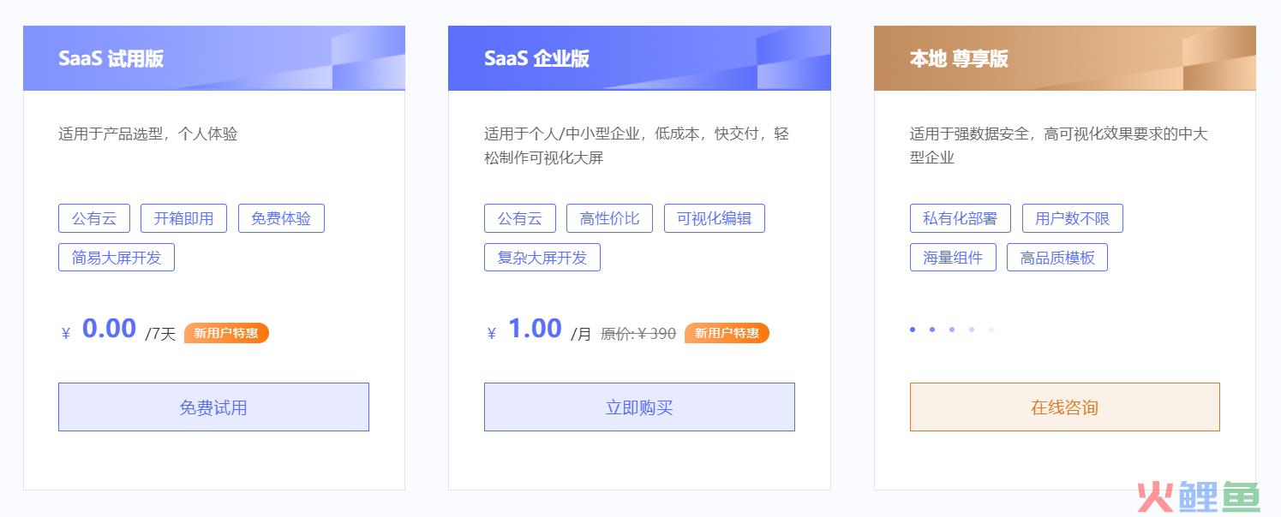Click the 复杂大屏开发 tag
Viewport: 1281px width, 517px height.
[542, 257]
